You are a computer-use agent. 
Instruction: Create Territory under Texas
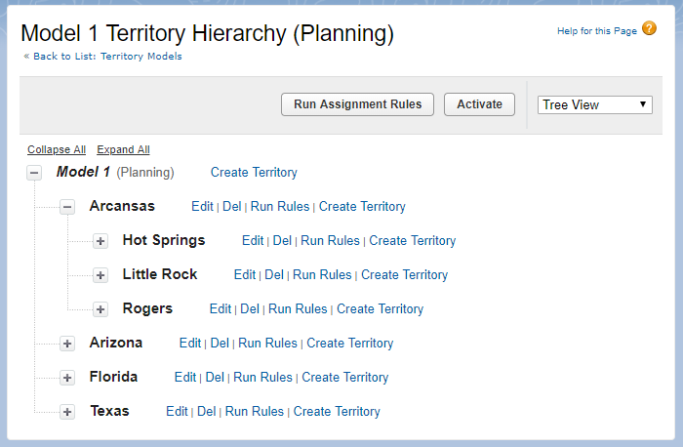point(337,412)
